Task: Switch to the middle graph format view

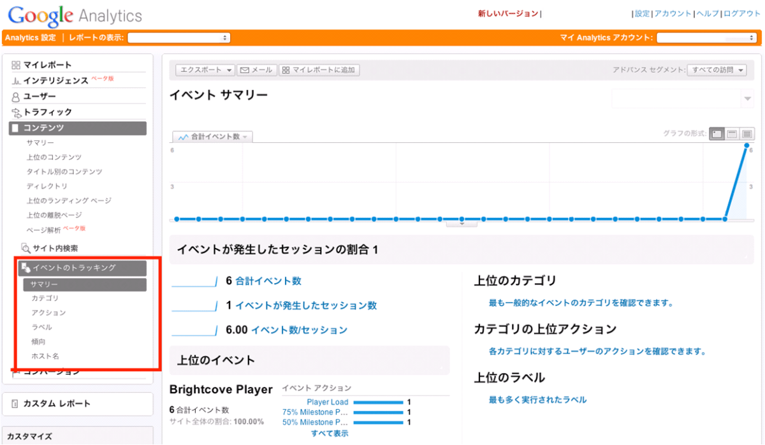Action: coord(732,134)
